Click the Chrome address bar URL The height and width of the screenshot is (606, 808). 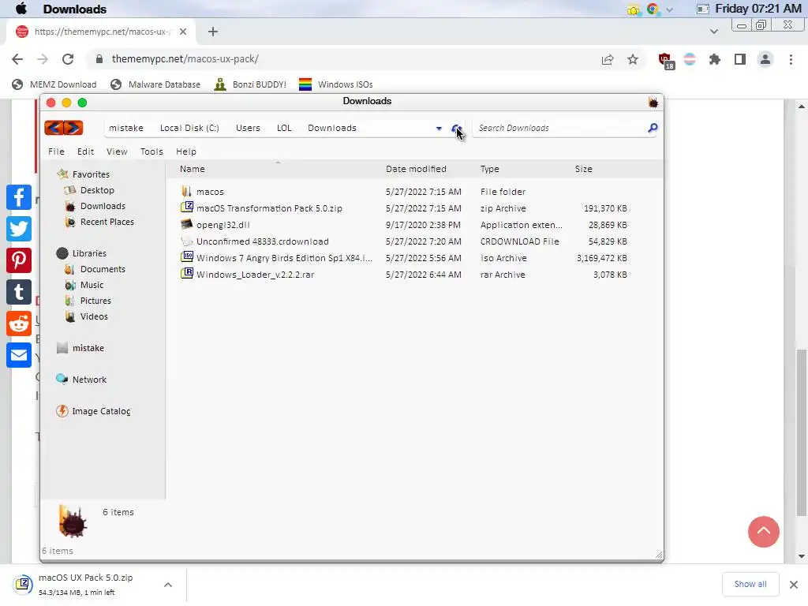coord(185,58)
